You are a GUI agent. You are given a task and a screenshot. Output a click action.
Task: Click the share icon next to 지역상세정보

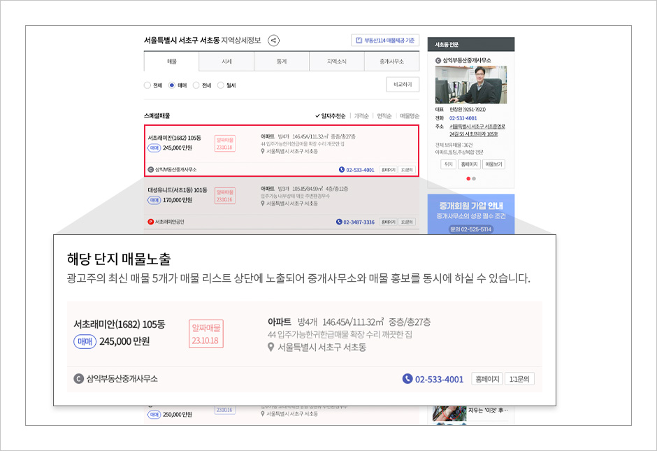(x=274, y=41)
